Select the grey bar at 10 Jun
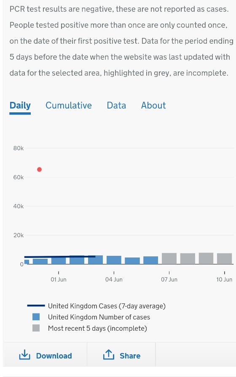The image size is (236, 377). [225, 259]
